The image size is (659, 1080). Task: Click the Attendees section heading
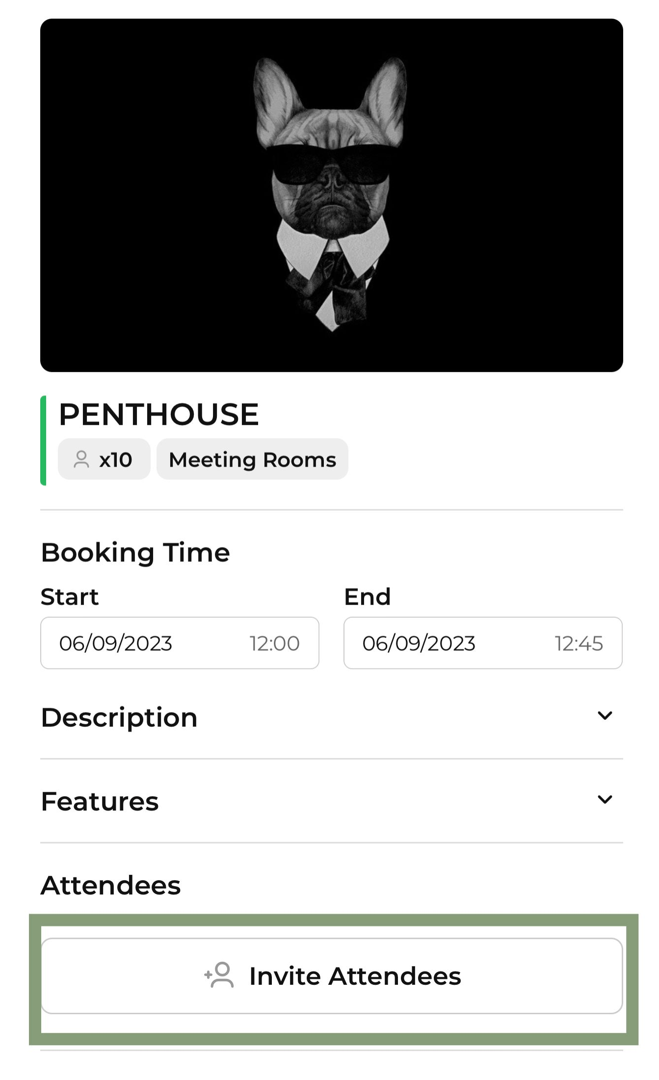pos(111,885)
